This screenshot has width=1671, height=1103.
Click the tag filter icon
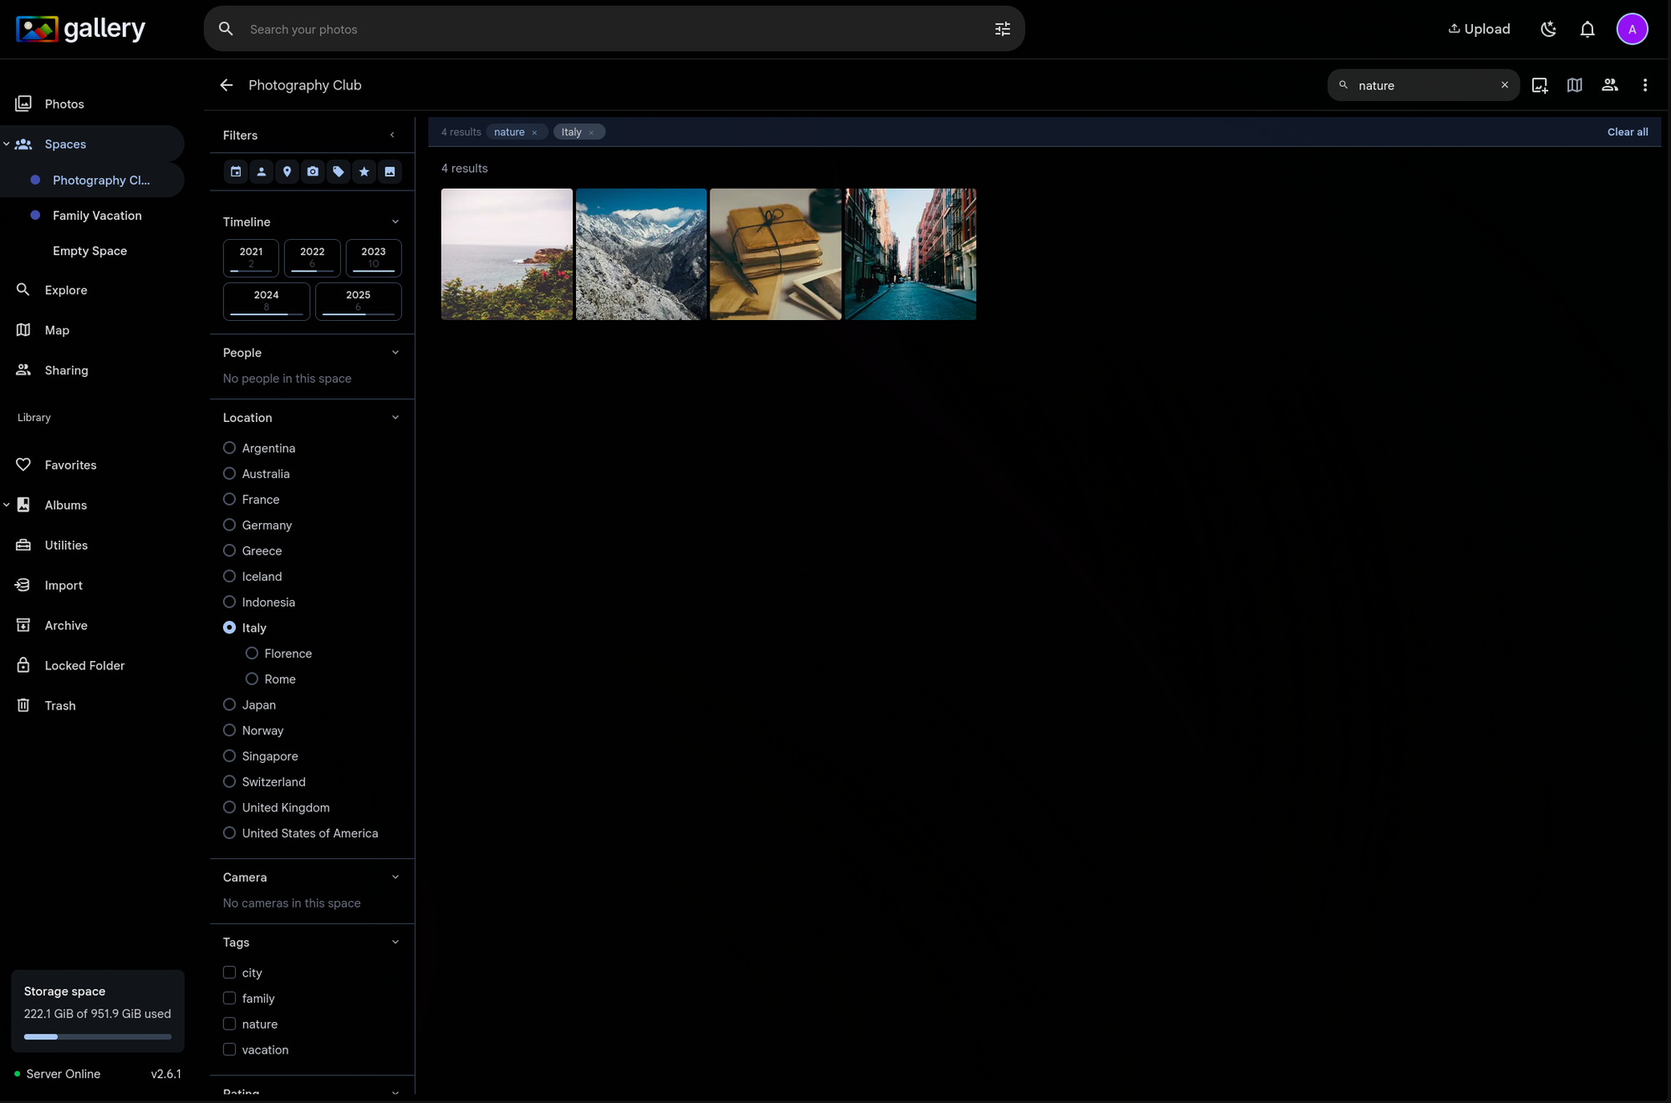tap(339, 171)
